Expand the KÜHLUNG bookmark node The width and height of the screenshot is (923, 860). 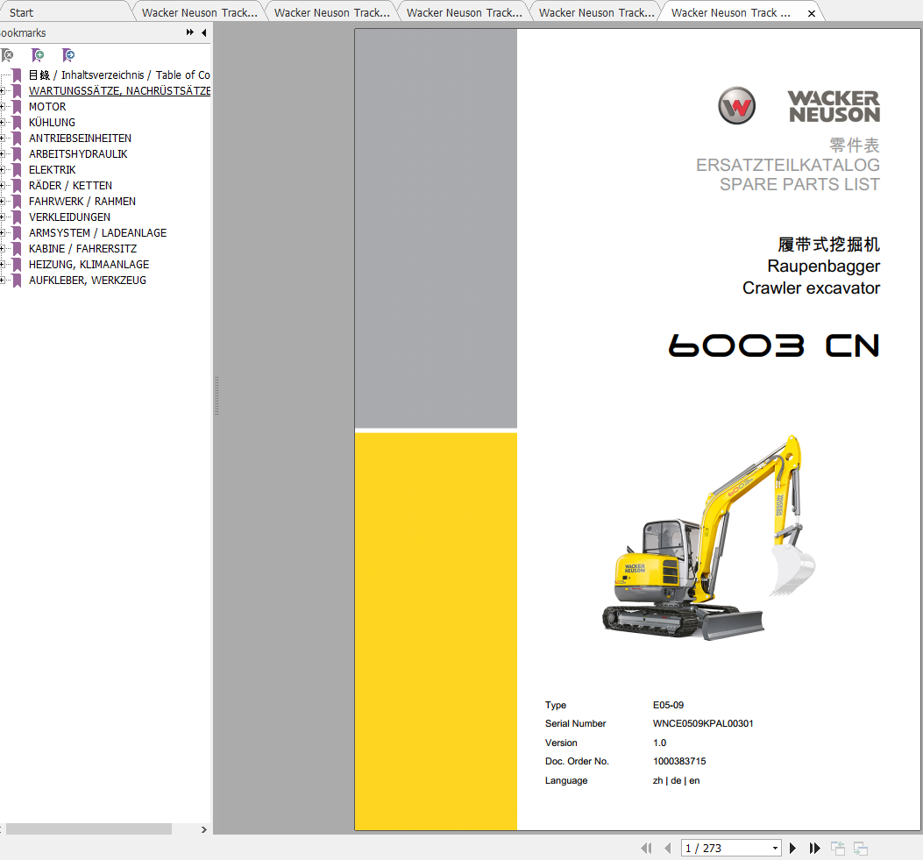tap(3, 123)
